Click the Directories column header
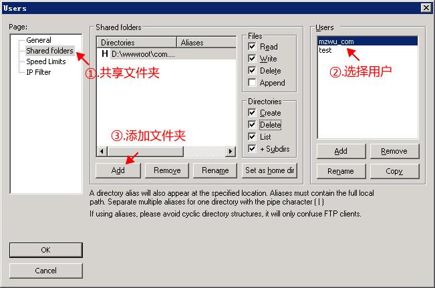This screenshot has height=288, width=435. (136, 43)
